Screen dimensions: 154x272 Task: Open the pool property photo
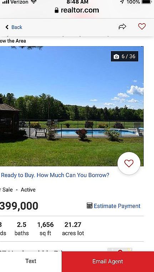(72, 106)
